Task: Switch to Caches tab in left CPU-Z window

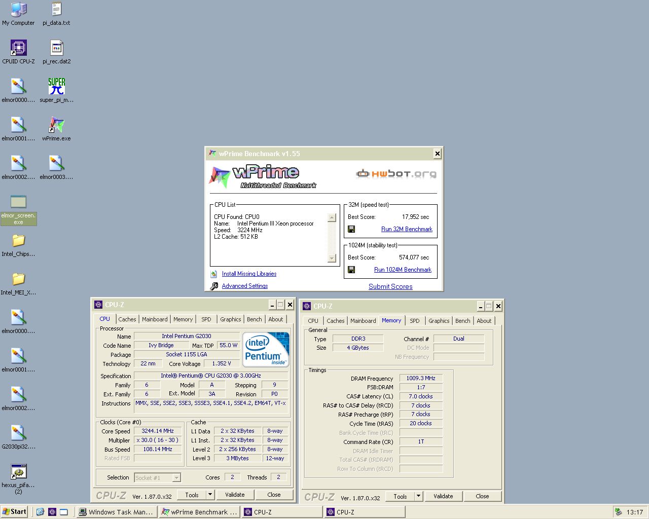Action: [127, 319]
